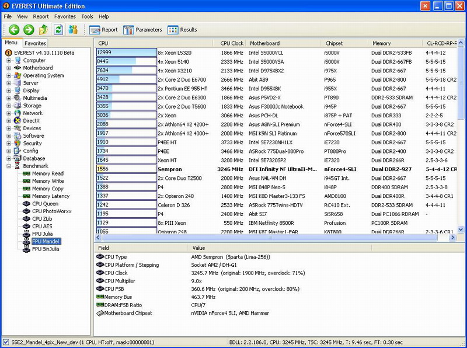Viewport: 467px width, 348px height.
Task: Click the FPU Julia icon
Action: [x=27, y=234]
